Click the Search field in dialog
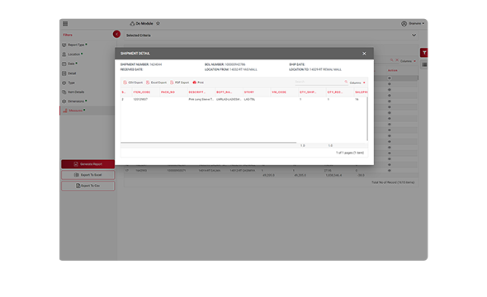This screenshot has height=297, width=487. pos(319,82)
